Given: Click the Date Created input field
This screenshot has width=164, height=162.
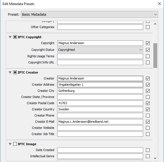Looking at the screenshot, I should [x=100, y=150].
